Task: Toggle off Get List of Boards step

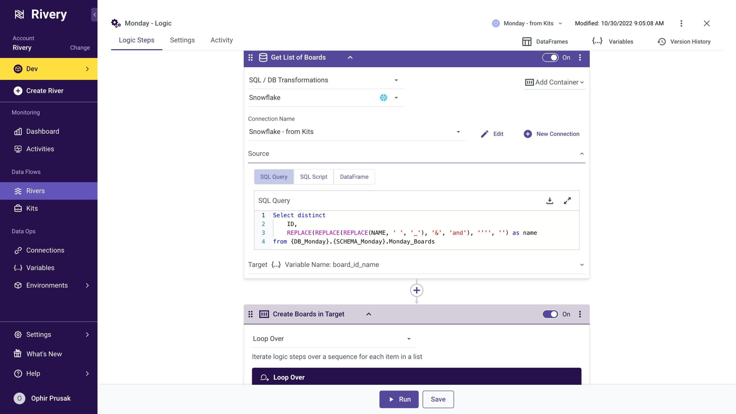Action: [x=550, y=57]
